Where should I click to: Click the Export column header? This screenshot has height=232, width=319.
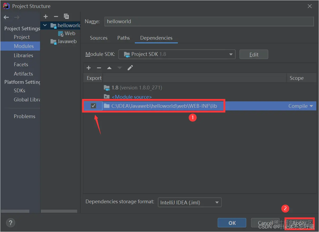click(94, 78)
